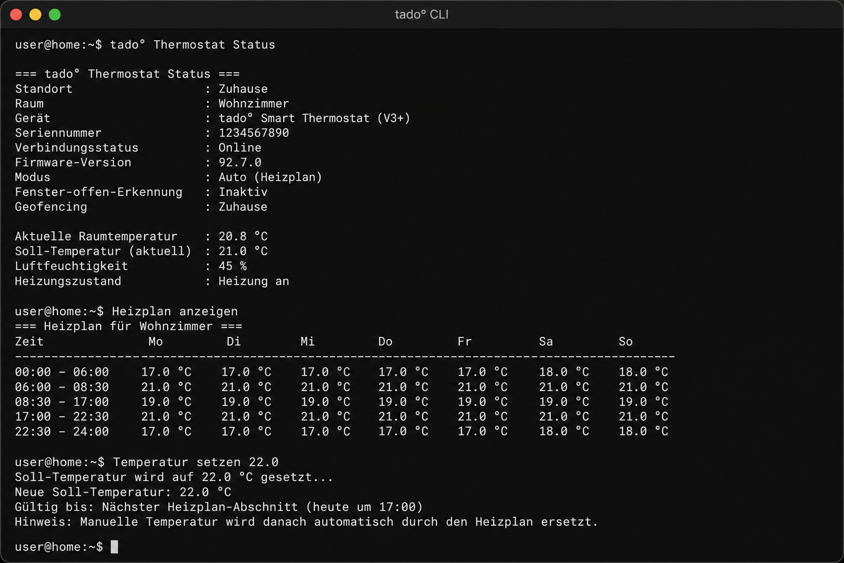Click the '22:30 - 24:00' time slot

pyautogui.click(x=62, y=432)
